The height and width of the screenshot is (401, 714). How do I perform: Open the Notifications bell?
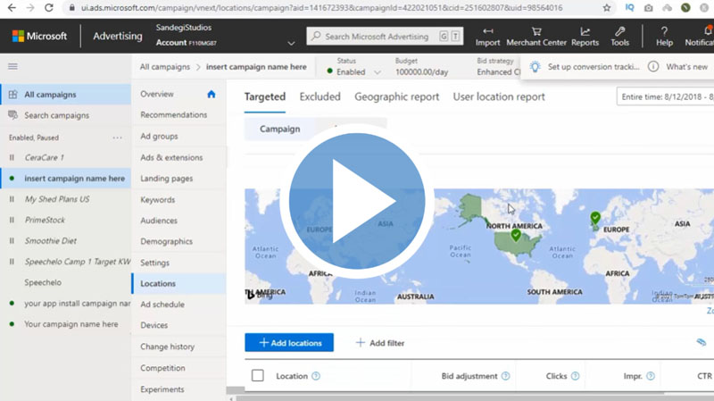click(x=707, y=31)
